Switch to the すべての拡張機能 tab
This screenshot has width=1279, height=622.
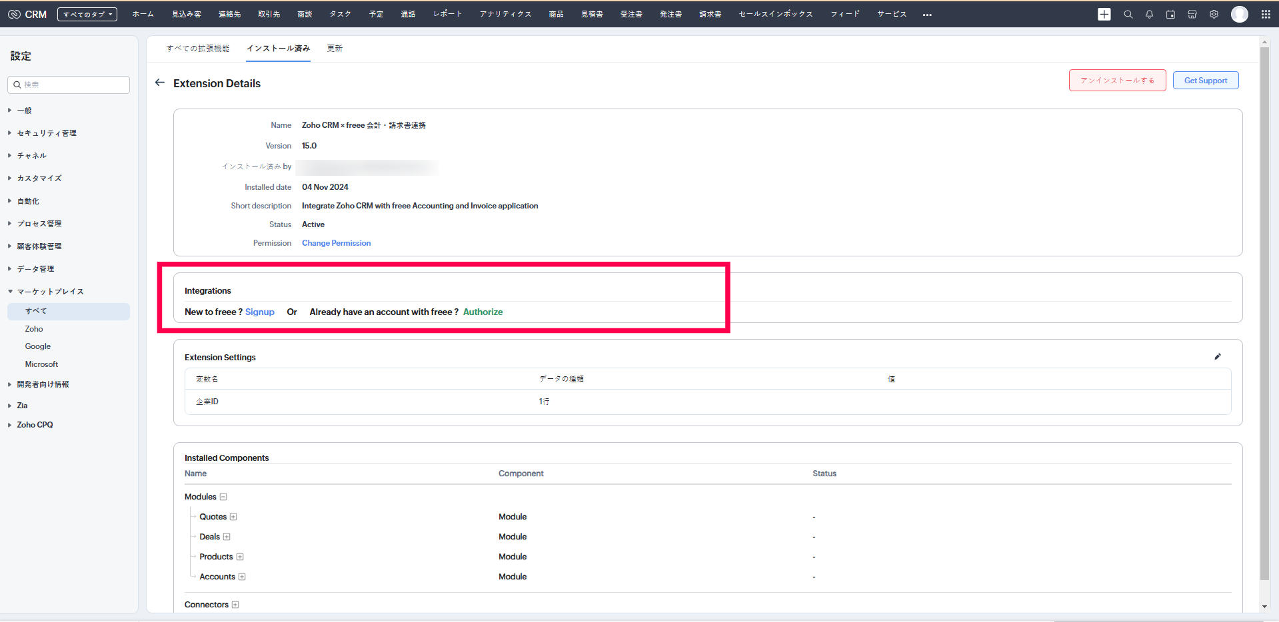point(198,49)
